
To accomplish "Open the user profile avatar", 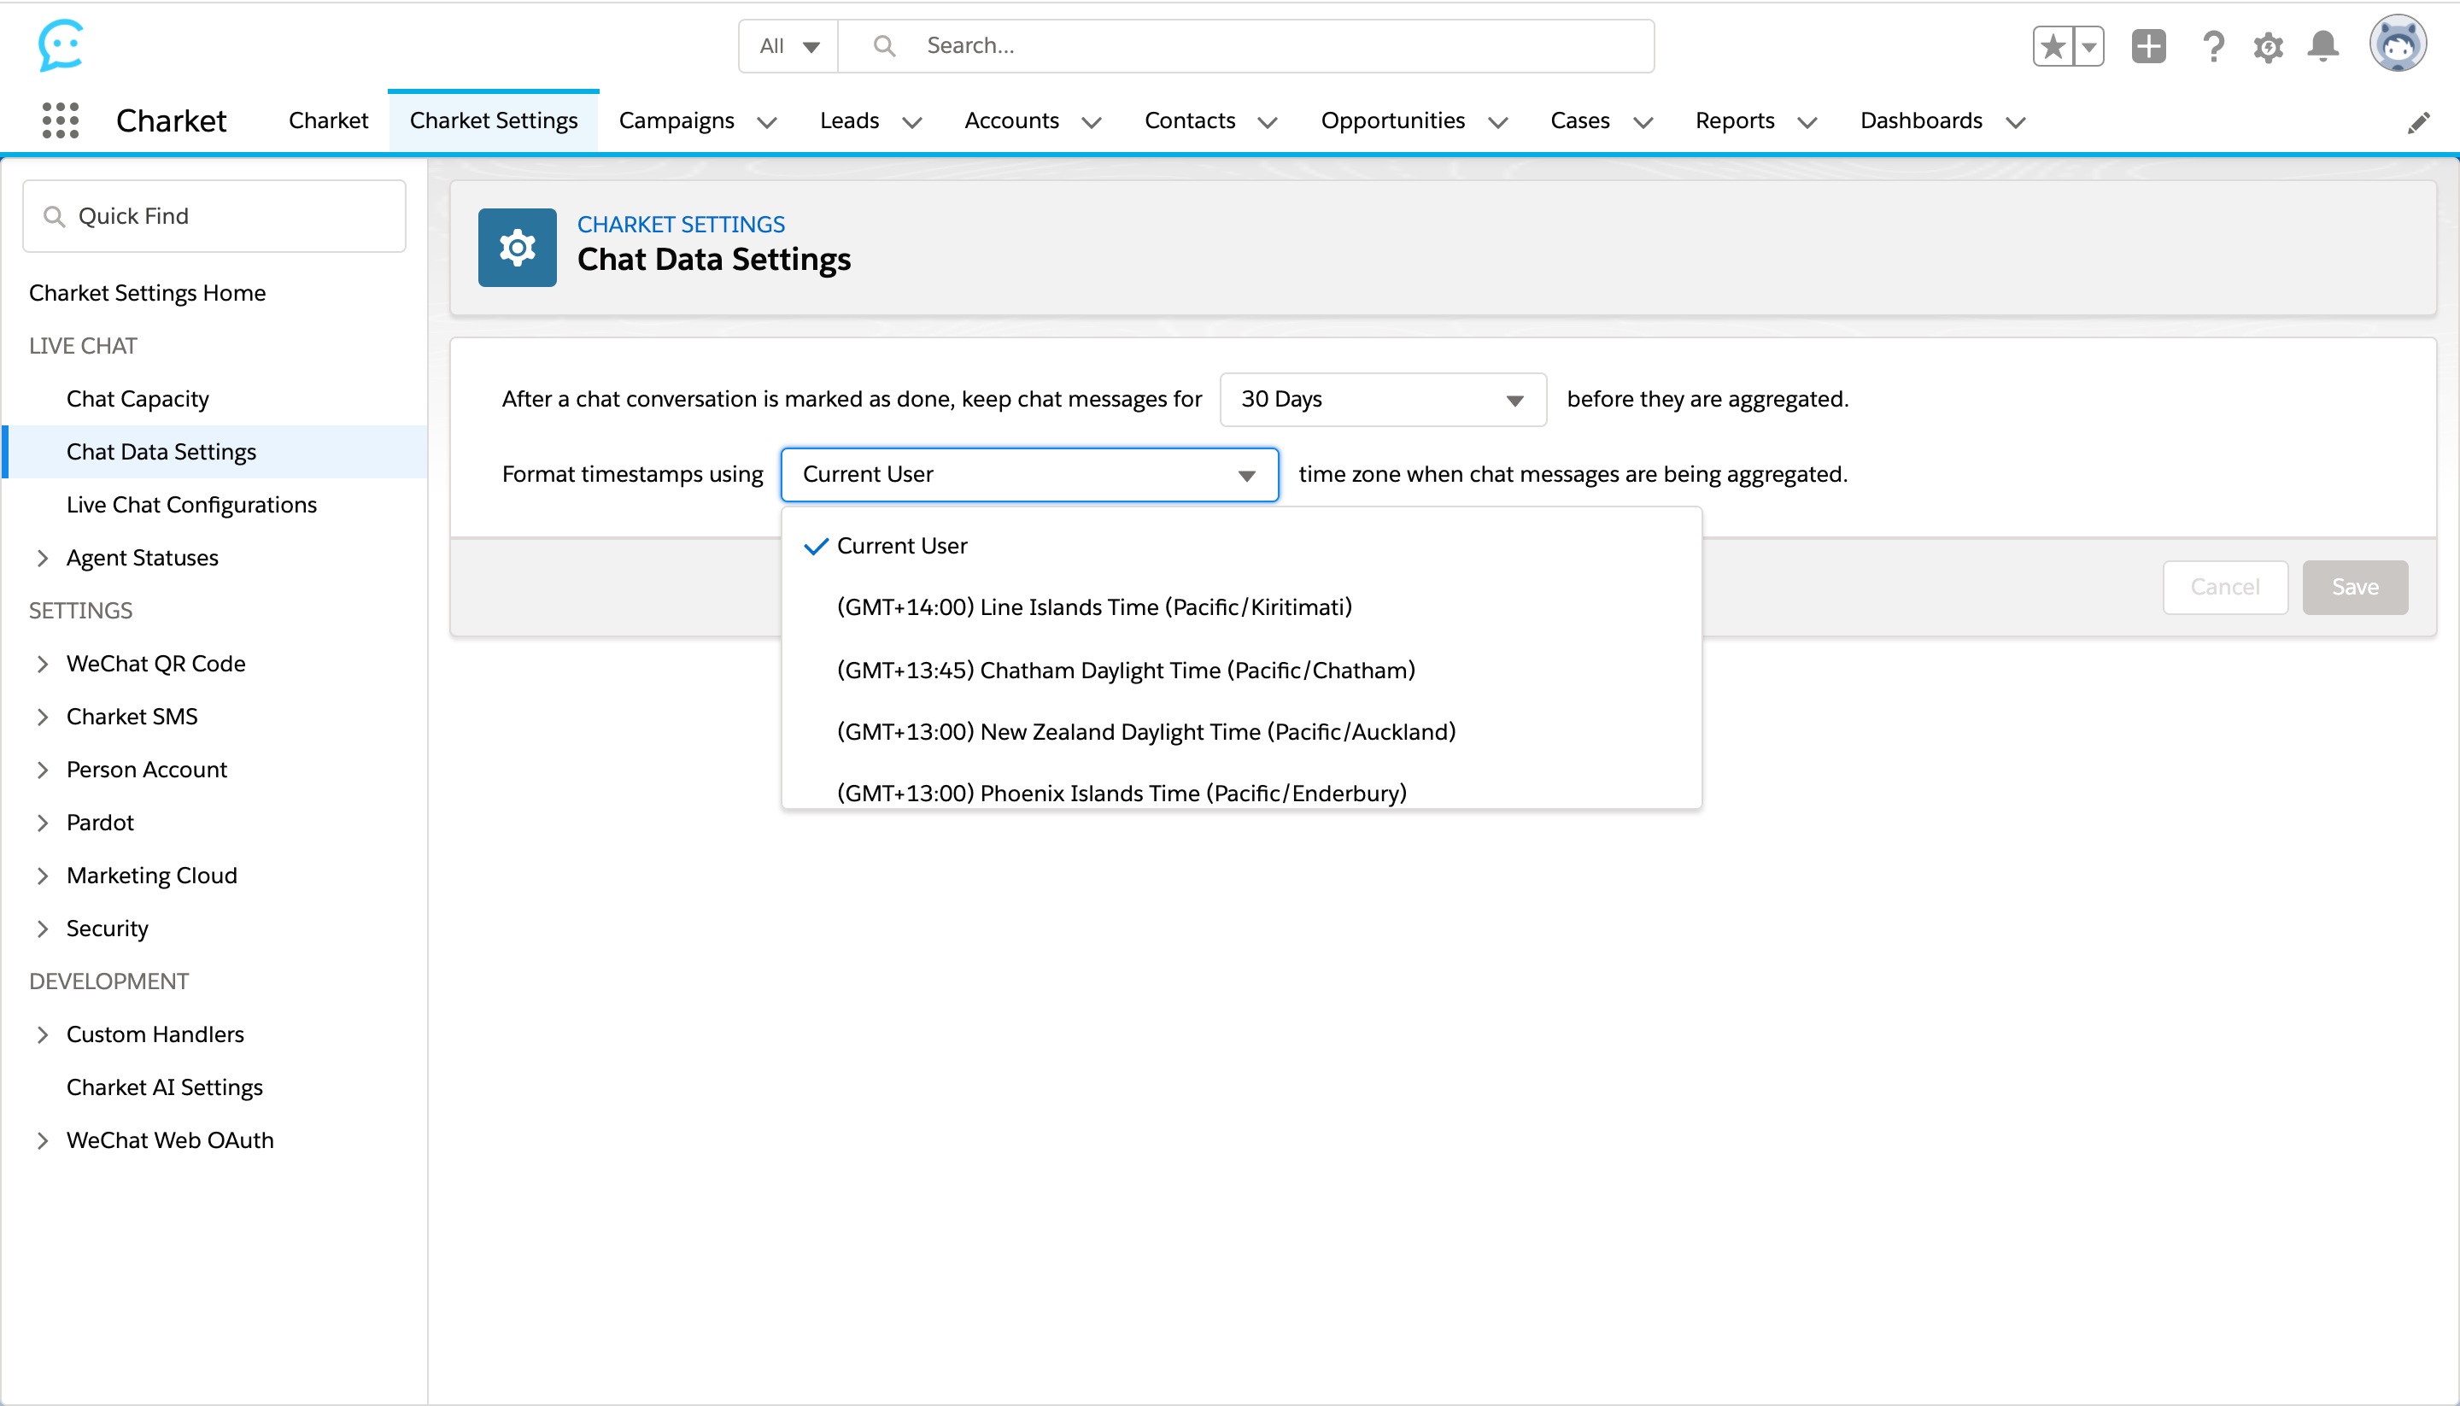I will point(2398,44).
